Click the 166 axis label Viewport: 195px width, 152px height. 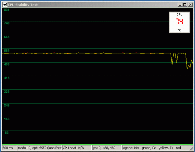pyautogui.click(x=6, y=119)
